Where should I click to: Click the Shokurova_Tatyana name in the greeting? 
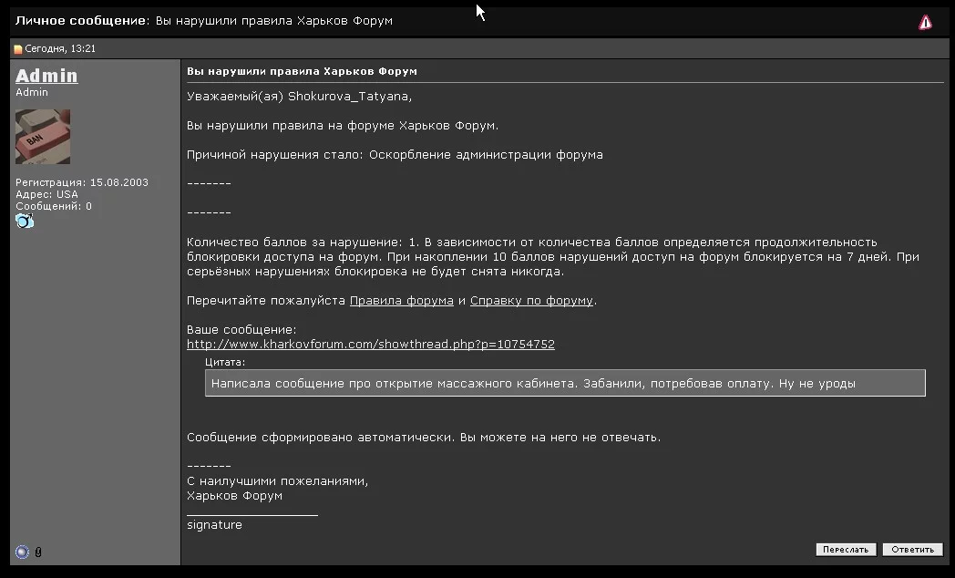[350, 97]
